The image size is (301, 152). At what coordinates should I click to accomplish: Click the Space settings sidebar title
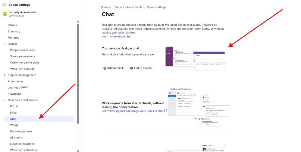pos(19,5)
